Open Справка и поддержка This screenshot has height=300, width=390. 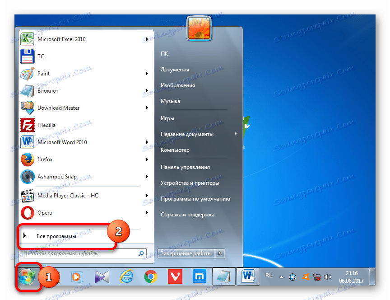pyautogui.click(x=187, y=215)
